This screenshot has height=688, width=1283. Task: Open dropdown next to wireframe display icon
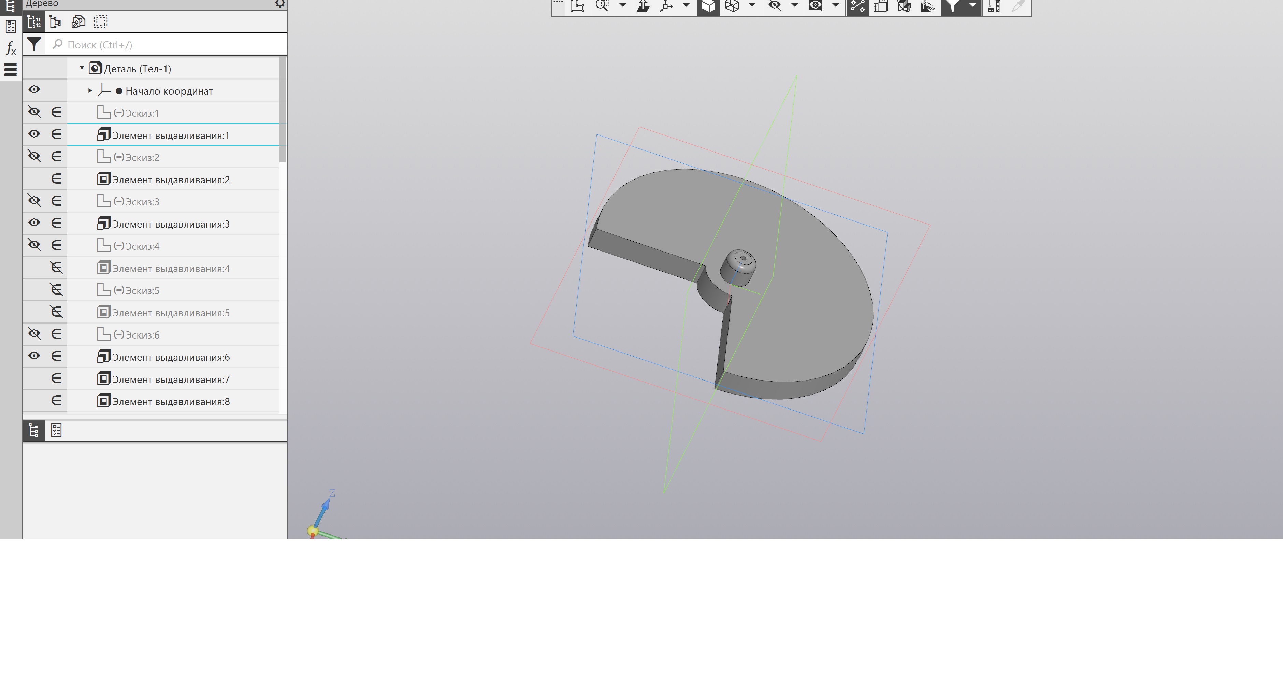752,5
